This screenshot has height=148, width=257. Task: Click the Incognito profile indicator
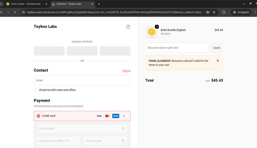pos(241,12)
